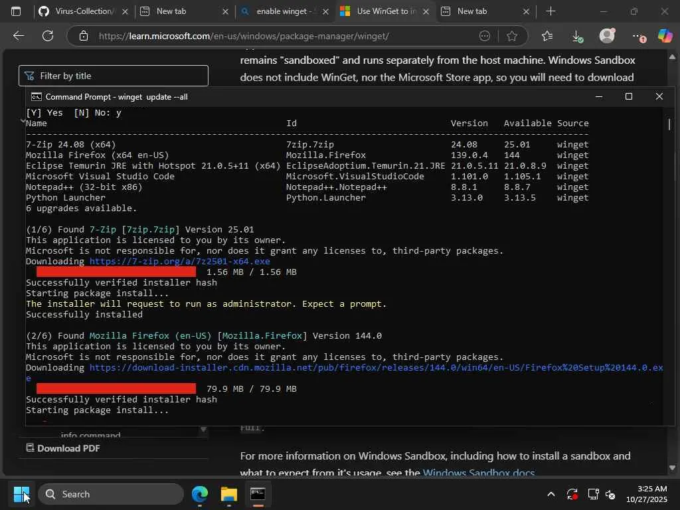Viewport: 680px width, 510px height.
Task: Select the Microsoft.VisualStudioCode Id text
Action: coord(355,176)
